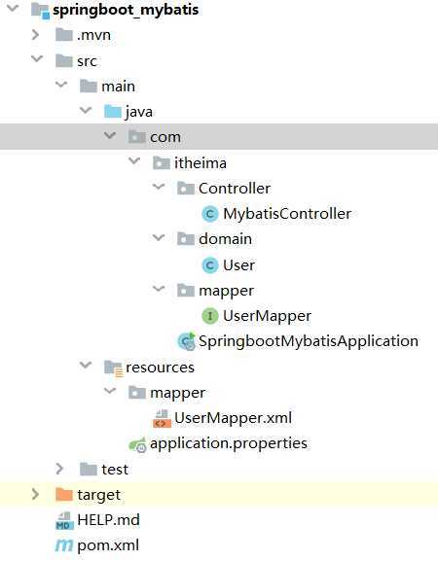Screen dimensions: 438x561
Task: Collapse the src folder
Action: point(37,58)
